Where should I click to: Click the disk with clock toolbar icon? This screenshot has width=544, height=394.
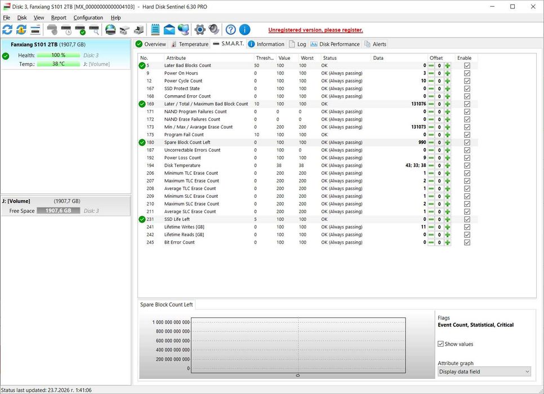point(66,30)
